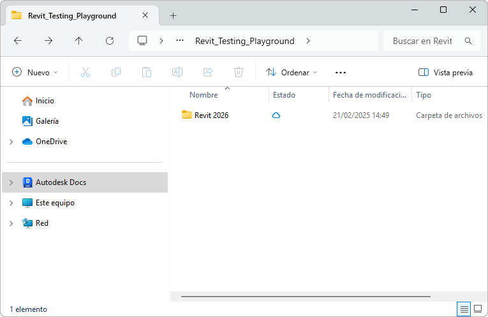The width and height of the screenshot is (488, 317).
Task: Toggle the Vista previa pane
Action: pyautogui.click(x=445, y=73)
